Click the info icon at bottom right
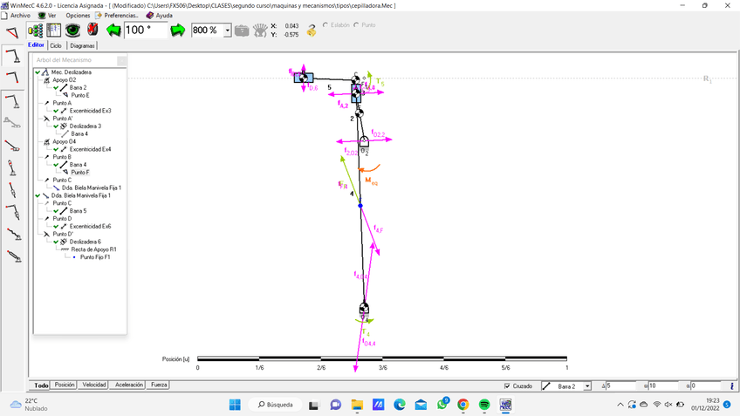The image size is (740, 416). [731, 385]
